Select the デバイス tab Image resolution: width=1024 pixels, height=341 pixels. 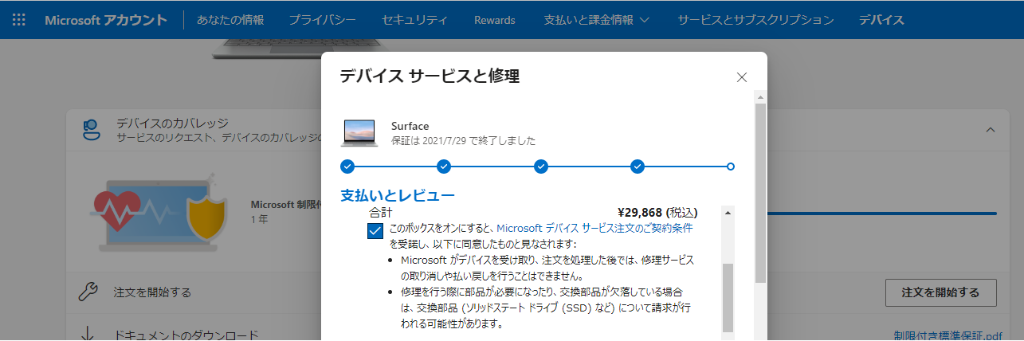click(x=881, y=19)
